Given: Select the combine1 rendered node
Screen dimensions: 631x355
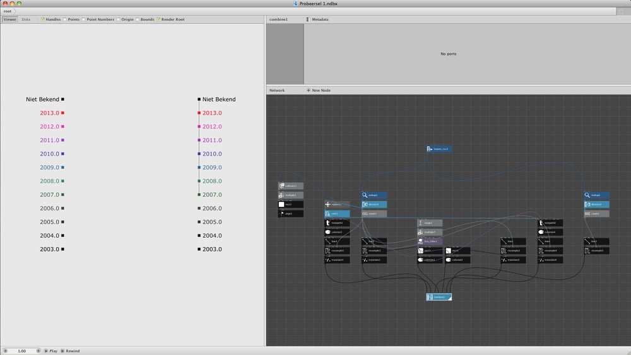Looking at the screenshot, I should click(x=439, y=297).
